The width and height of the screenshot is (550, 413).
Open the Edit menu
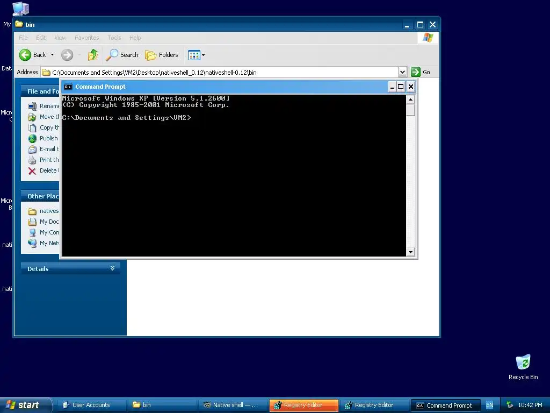click(x=41, y=38)
